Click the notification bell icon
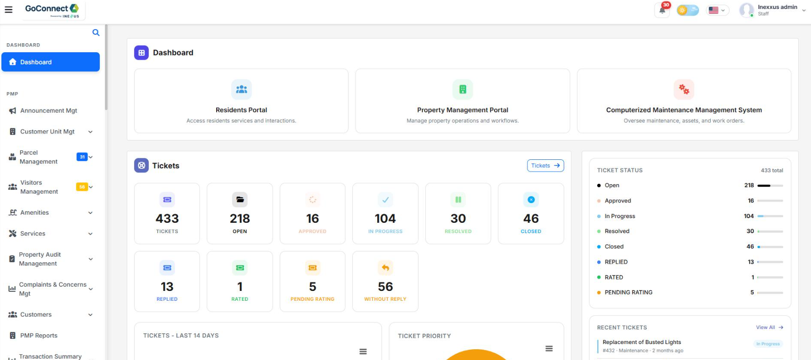811x360 pixels. point(662,10)
